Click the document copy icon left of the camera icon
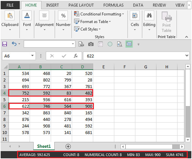 coord(81,44)
